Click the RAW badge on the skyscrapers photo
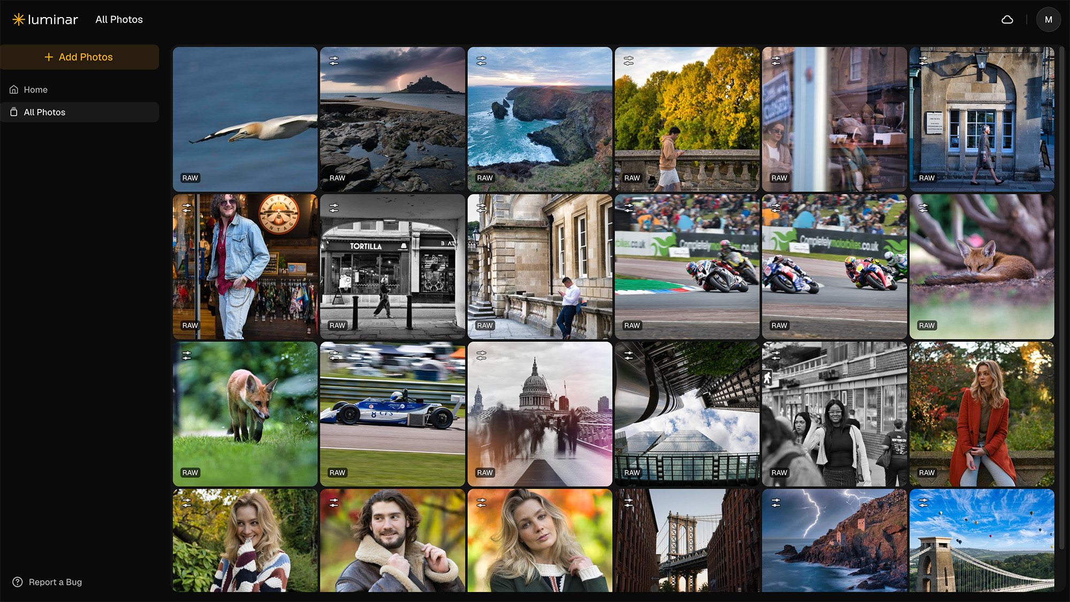Screen dimensions: 1070x602 click(x=632, y=473)
